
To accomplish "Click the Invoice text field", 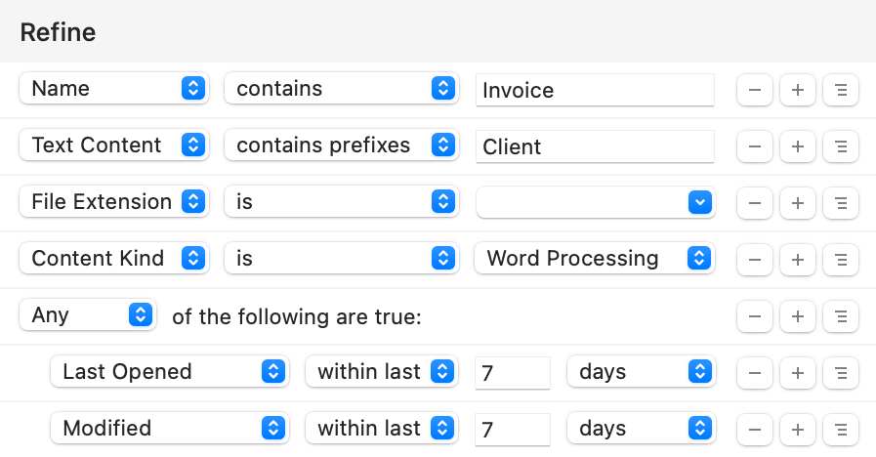I will click(596, 90).
